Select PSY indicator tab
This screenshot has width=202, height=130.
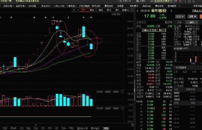click(50, 128)
